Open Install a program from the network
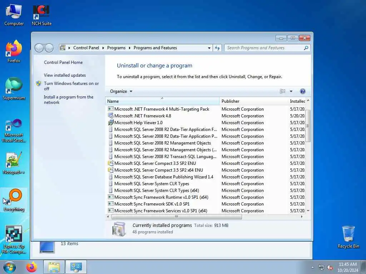366x274 pixels. pos(69,100)
